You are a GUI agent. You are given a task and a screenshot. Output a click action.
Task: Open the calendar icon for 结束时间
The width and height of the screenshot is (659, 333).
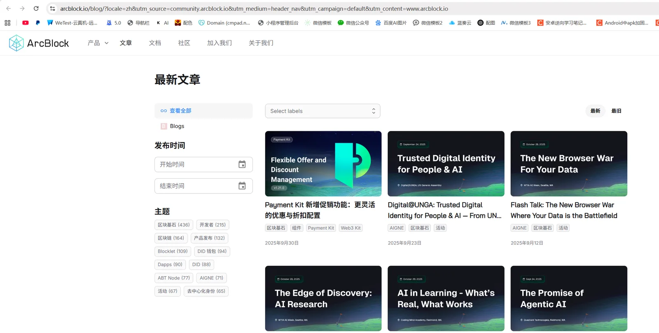point(242,186)
